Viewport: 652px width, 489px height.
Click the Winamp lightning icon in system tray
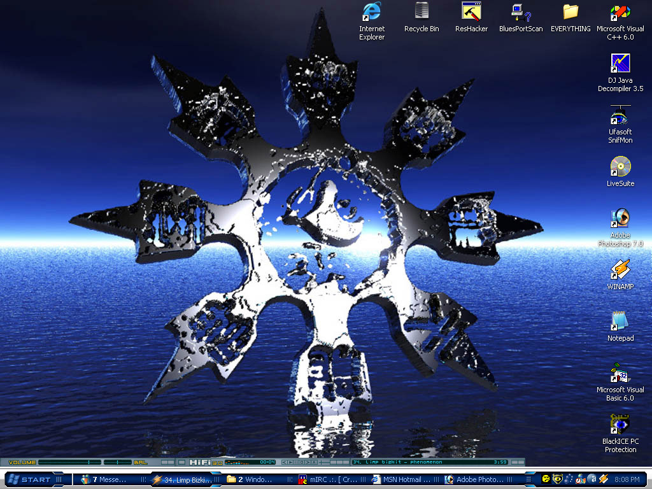602,479
